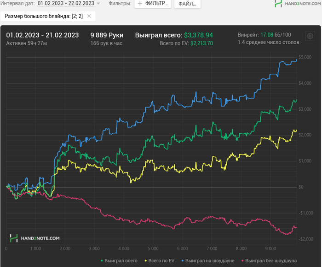Click the blue showdown line's peak on the graph
The image size is (322, 267).
[x=296, y=59]
